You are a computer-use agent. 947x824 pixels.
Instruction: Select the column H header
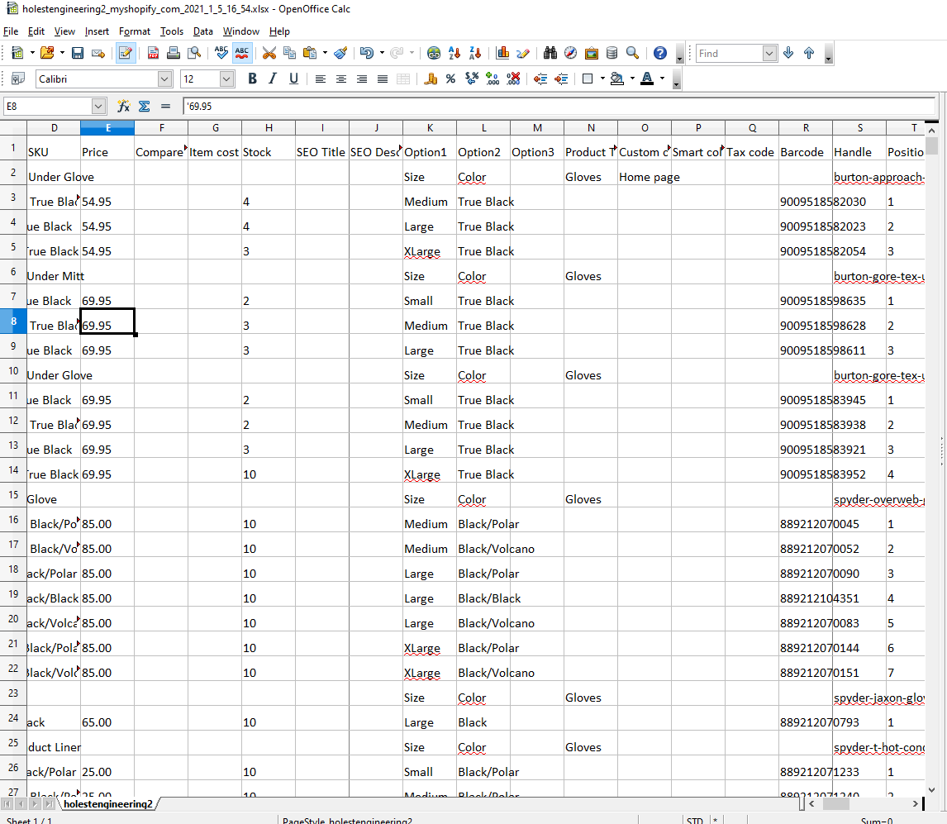click(269, 127)
